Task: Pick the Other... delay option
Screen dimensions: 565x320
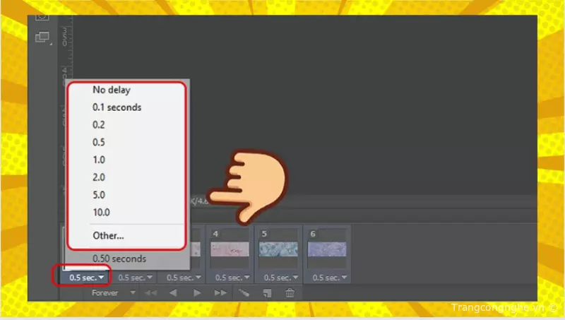Action: click(x=108, y=235)
